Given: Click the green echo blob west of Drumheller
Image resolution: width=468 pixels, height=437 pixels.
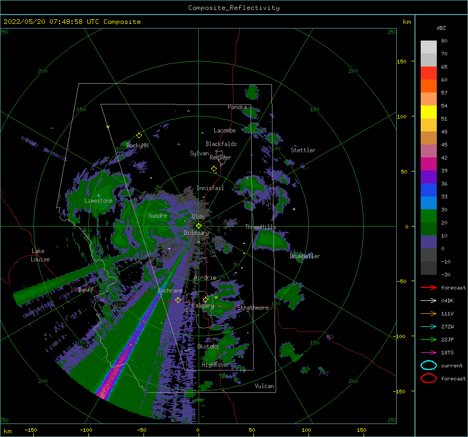Looking at the screenshot, I should coord(271,241).
